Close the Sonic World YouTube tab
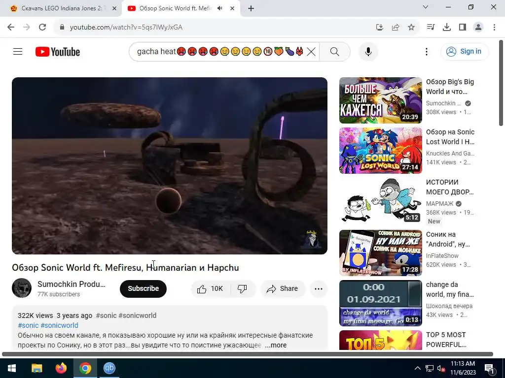The width and height of the screenshot is (505, 378). pyautogui.click(x=232, y=8)
